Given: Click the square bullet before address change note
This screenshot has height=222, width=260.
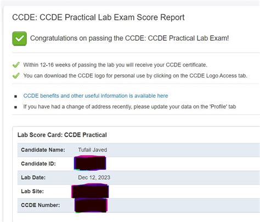Looking at the screenshot, I should [16, 107].
